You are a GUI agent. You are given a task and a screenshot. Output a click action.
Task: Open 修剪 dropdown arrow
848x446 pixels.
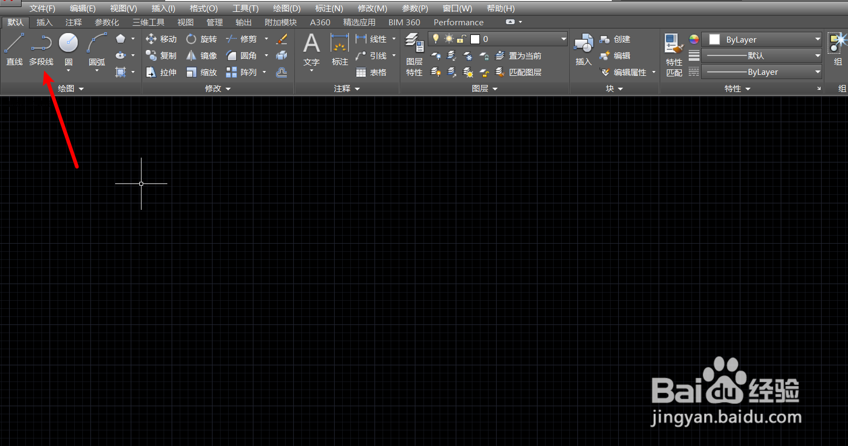pos(266,39)
